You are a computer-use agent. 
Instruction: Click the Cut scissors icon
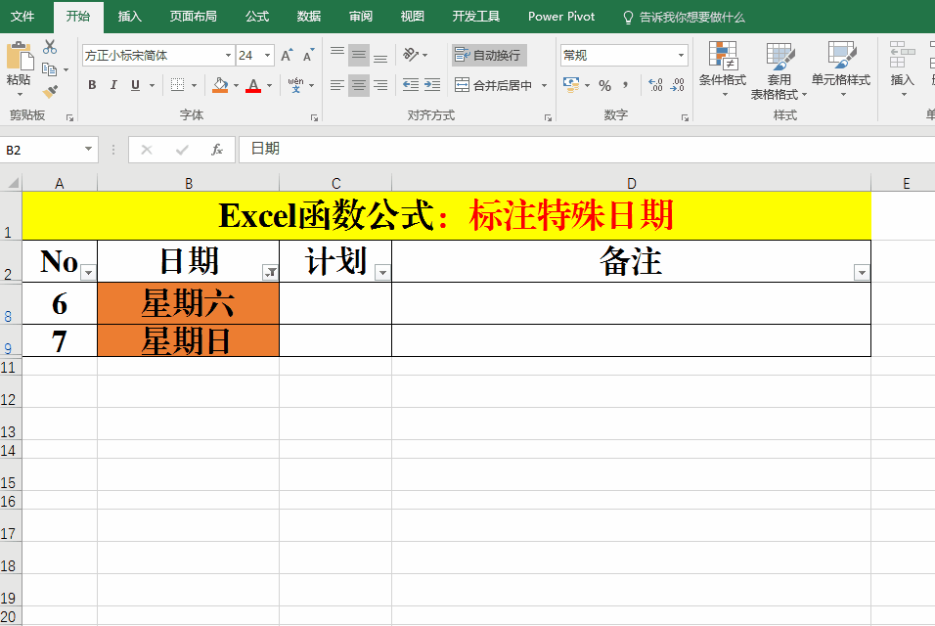[x=50, y=47]
